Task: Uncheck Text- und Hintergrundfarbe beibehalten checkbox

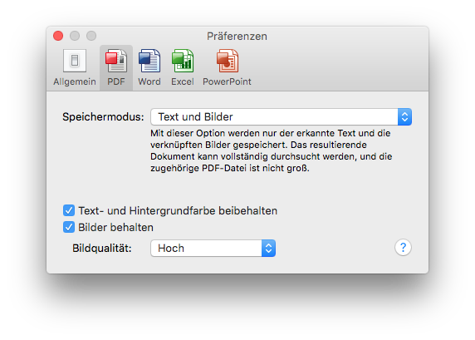Action: coord(69,210)
